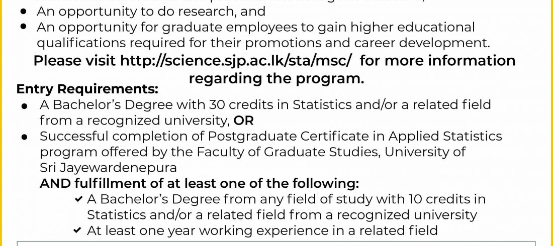The height and width of the screenshot is (246, 553).
Task: Click the "An opportunity to do research, and" line
Action: pyautogui.click(x=151, y=11)
